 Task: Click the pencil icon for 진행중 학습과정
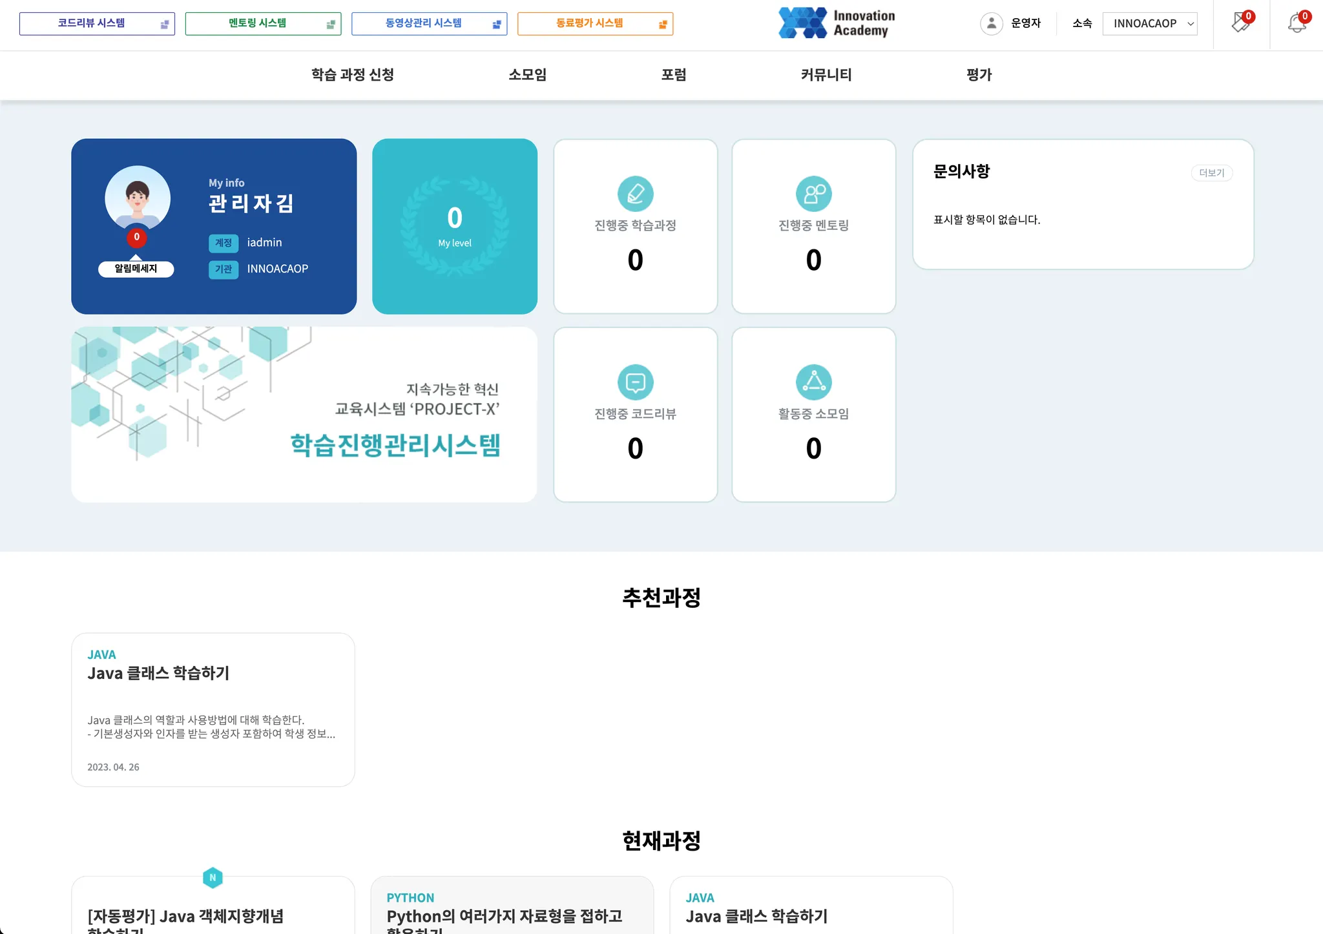(635, 194)
